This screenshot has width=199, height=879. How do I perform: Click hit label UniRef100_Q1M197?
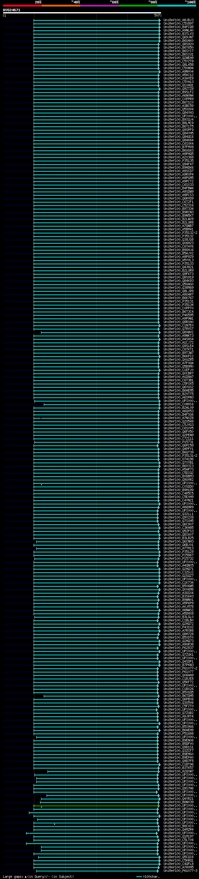click(178, 836)
